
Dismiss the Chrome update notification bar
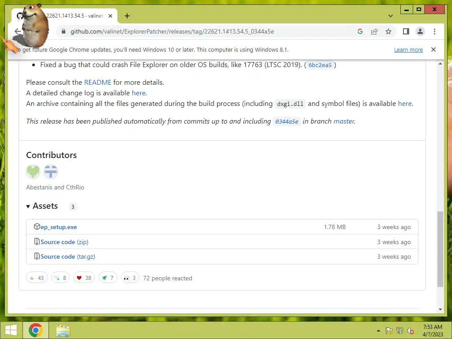pyautogui.click(x=433, y=49)
